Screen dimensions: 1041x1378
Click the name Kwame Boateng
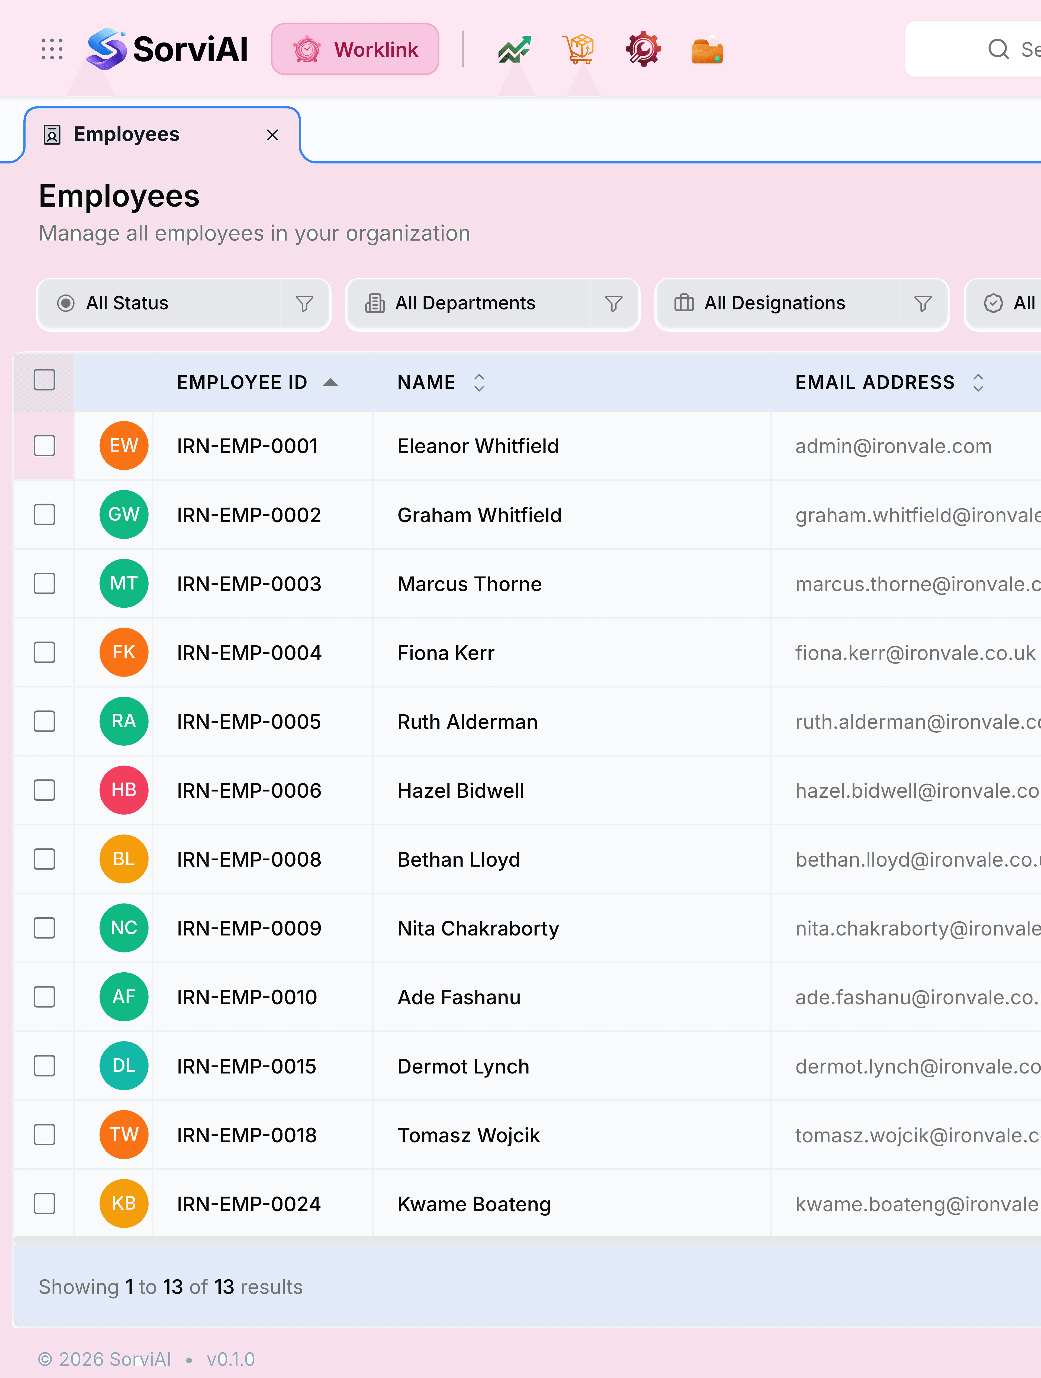coord(474,1204)
